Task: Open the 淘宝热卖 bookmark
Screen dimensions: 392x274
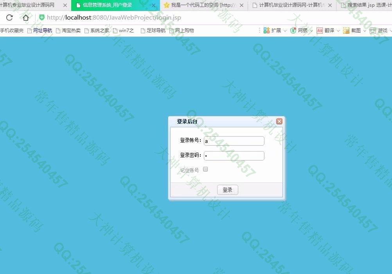Action: click(x=68, y=31)
